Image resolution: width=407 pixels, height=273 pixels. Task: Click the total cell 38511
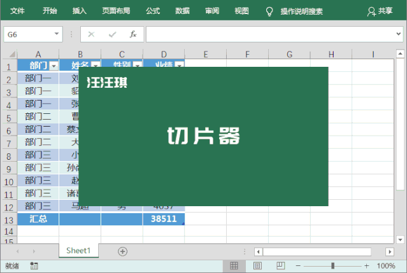pos(164,219)
